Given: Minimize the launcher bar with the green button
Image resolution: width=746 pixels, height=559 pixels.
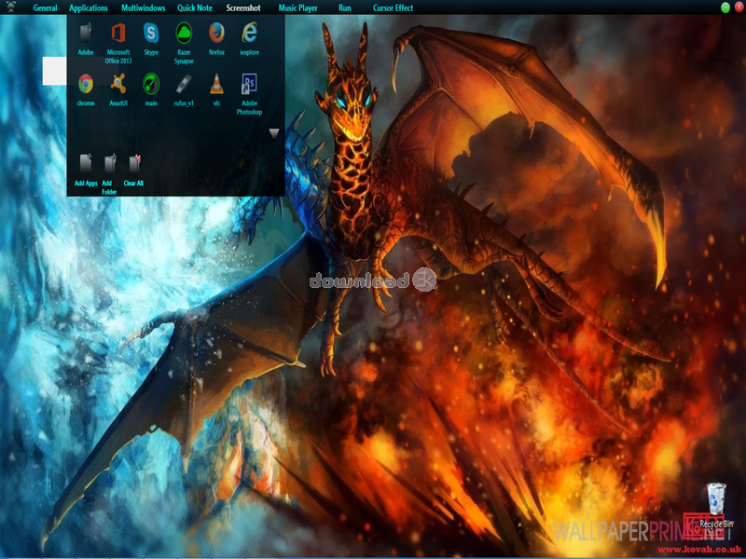Looking at the screenshot, I should point(725,7).
